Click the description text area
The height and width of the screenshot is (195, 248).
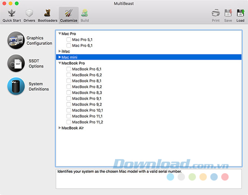coord(149,179)
